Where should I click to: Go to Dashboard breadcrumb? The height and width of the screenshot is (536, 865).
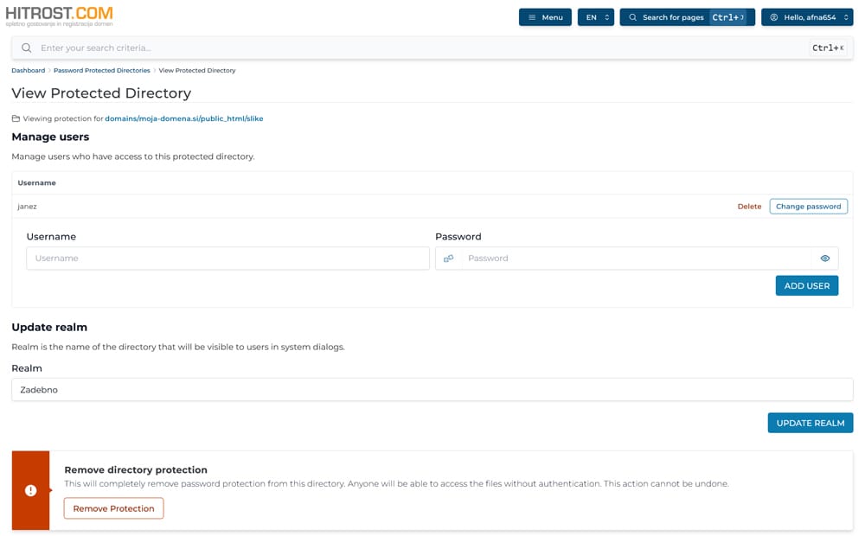click(x=28, y=70)
